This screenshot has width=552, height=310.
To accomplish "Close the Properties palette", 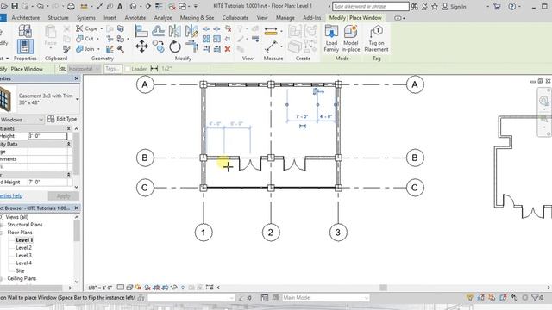I will 77,78.
